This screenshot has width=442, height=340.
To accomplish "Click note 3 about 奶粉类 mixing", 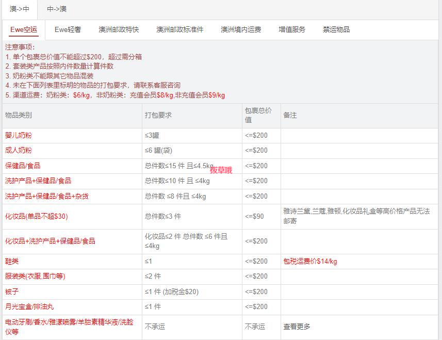I will point(50,76).
